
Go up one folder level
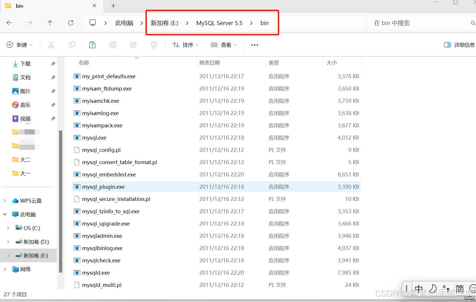[50, 23]
